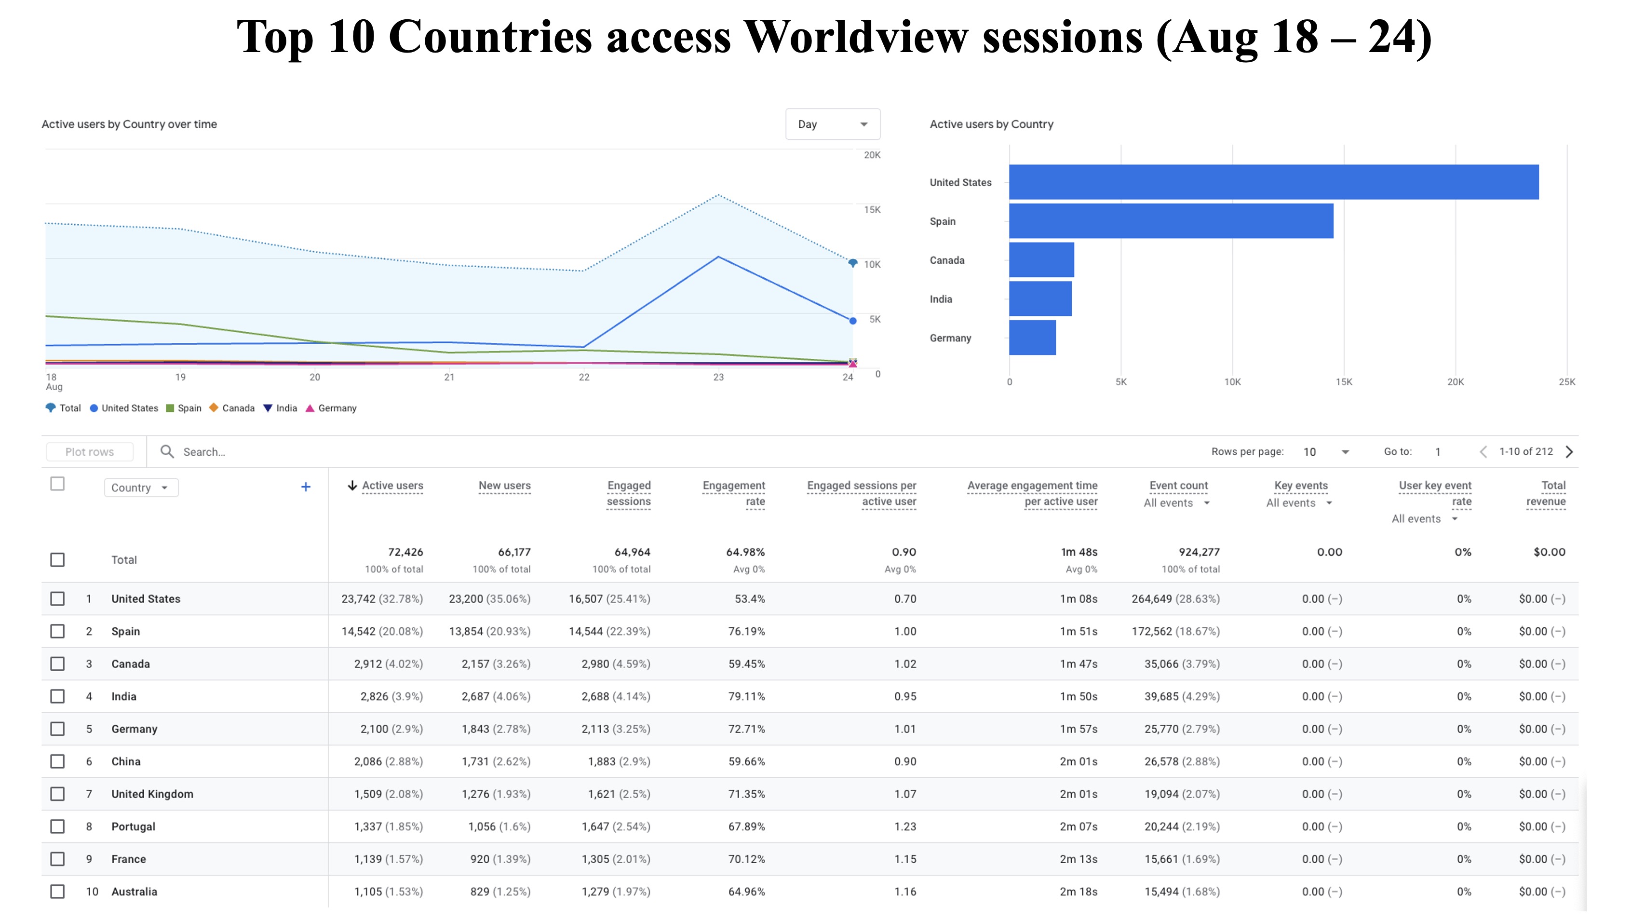This screenshot has height=921, width=1645.
Task: Go to next page of results
Action: [1570, 451]
